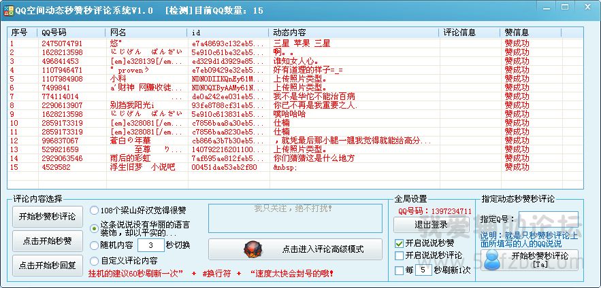Click the refresh interval field showing 5
Screen dimensions: 601x288
423,270
